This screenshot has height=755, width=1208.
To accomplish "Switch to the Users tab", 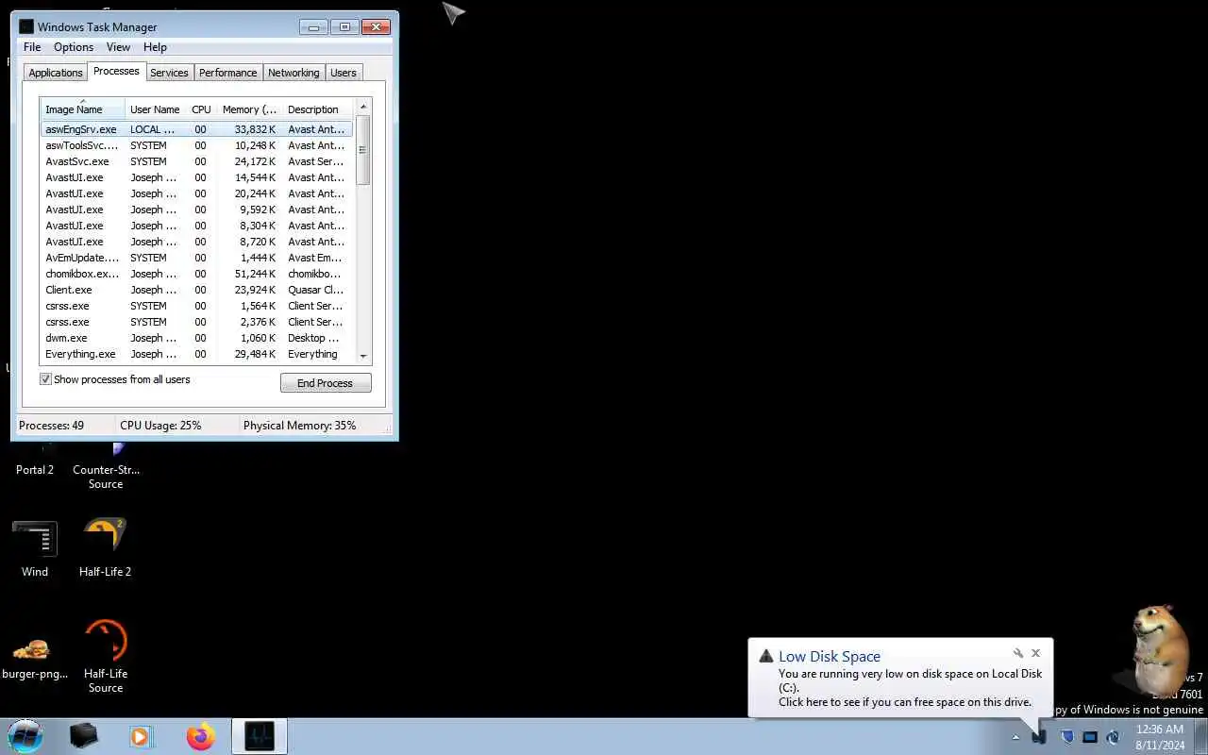I will (x=344, y=73).
